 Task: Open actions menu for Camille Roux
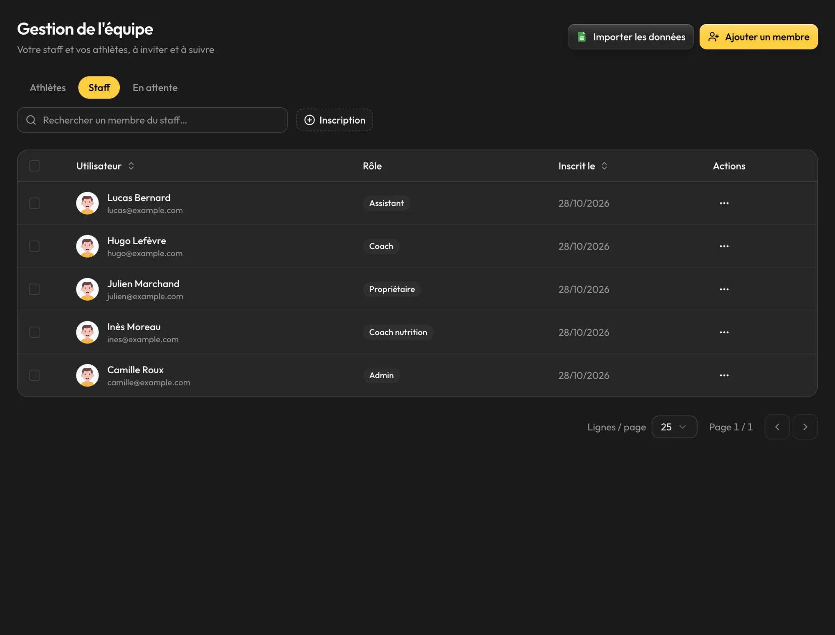[x=724, y=375]
